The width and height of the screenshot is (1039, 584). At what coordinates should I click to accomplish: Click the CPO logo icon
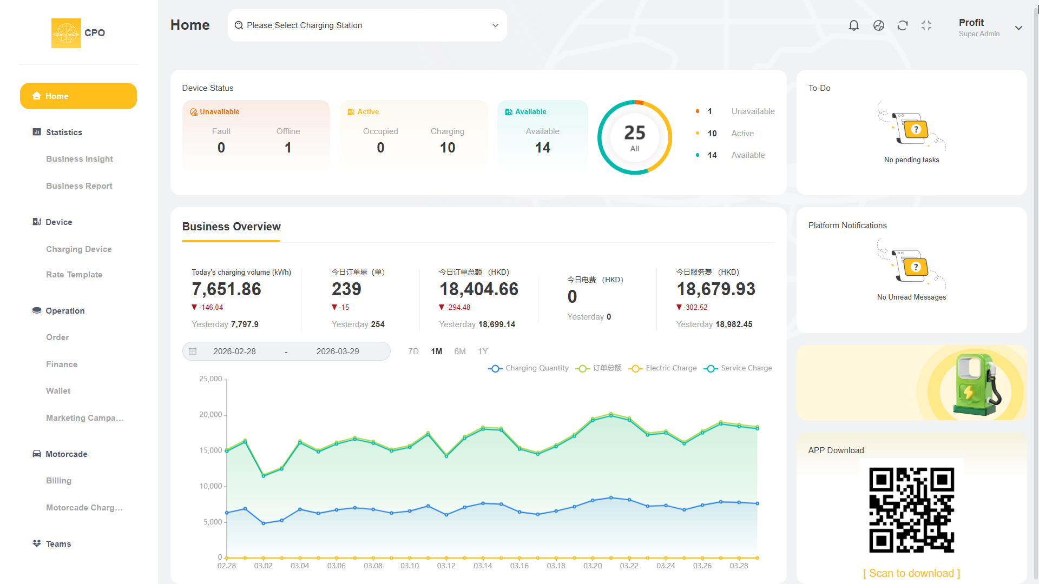(x=66, y=33)
